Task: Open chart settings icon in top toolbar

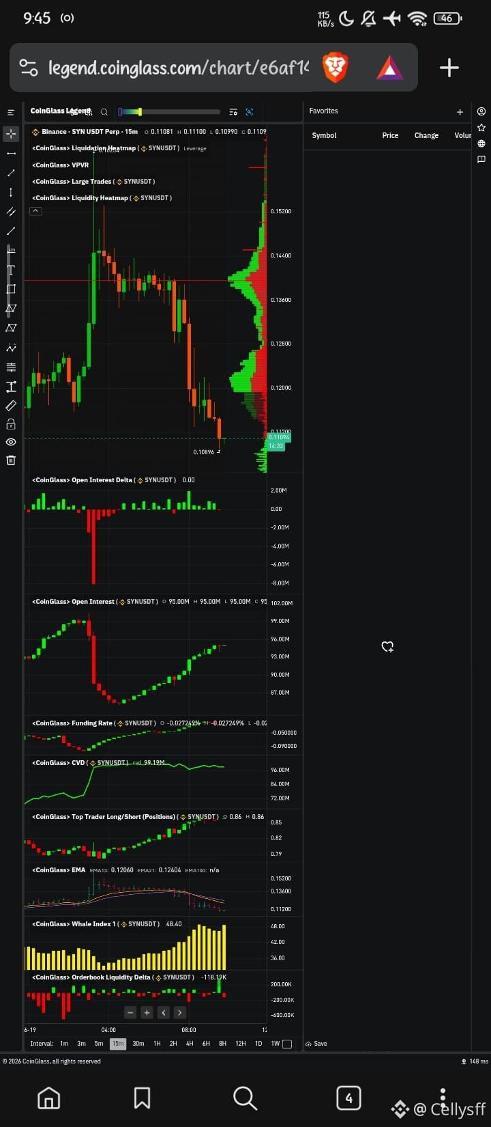Action: point(233,112)
